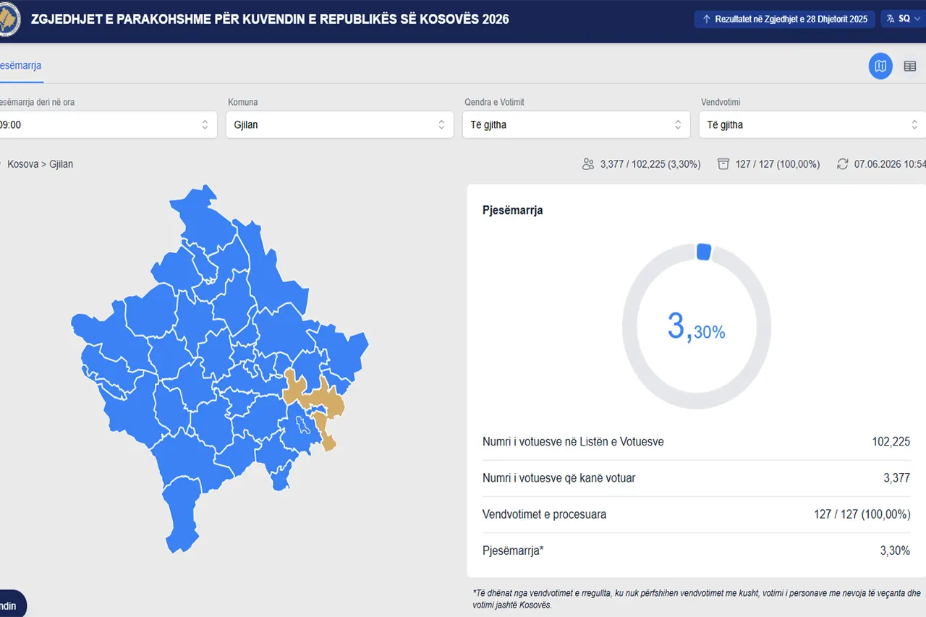Select the Pjesëmarrja tab
Image resolution: width=926 pixels, height=617 pixels.
pyautogui.click(x=20, y=66)
